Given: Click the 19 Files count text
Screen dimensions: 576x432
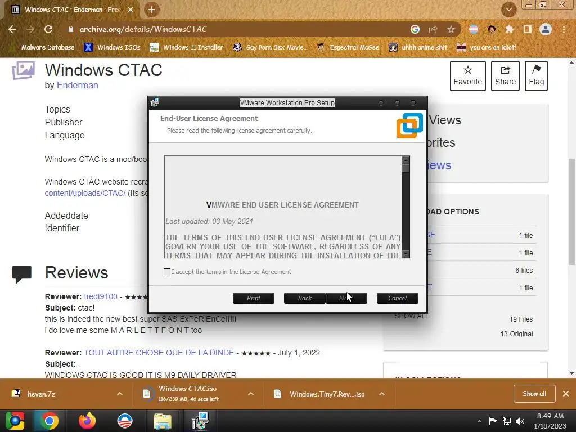Looking at the screenshot, I should tap(521, 319).
